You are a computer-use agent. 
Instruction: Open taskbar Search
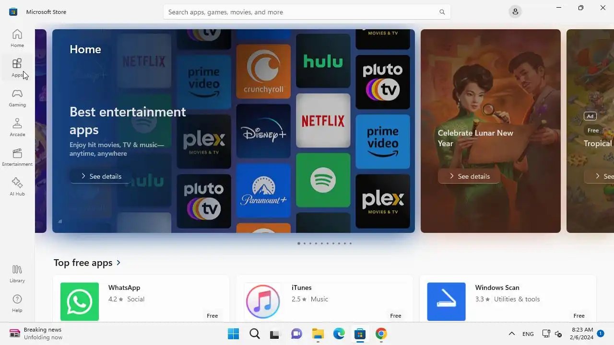tap(255, 333)
